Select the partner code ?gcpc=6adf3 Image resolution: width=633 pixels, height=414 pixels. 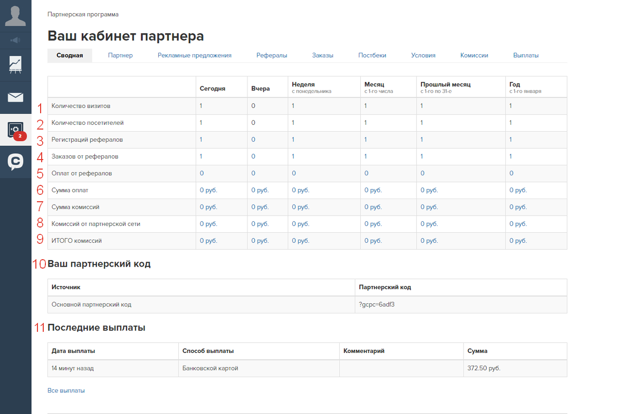click(377, 304)
